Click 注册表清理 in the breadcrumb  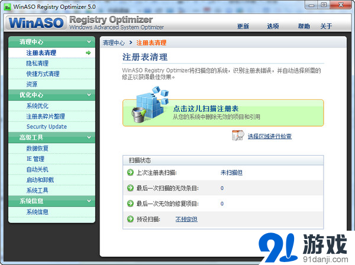pyautogui.click(x=151, y=43)
